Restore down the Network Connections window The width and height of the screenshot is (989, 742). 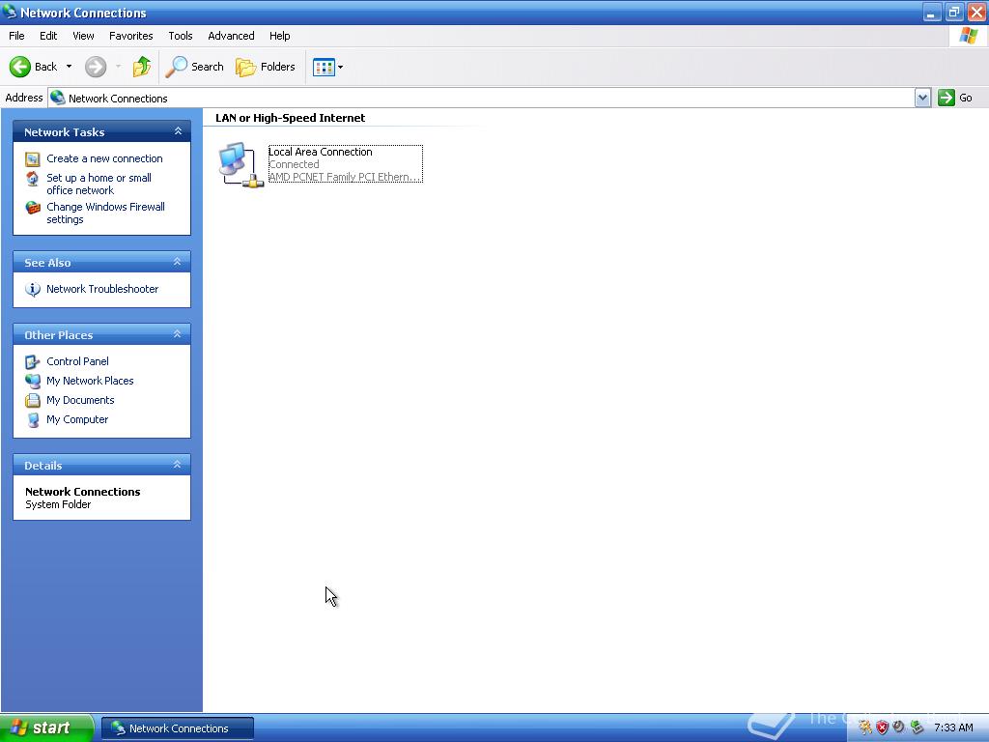coord(954,12)
